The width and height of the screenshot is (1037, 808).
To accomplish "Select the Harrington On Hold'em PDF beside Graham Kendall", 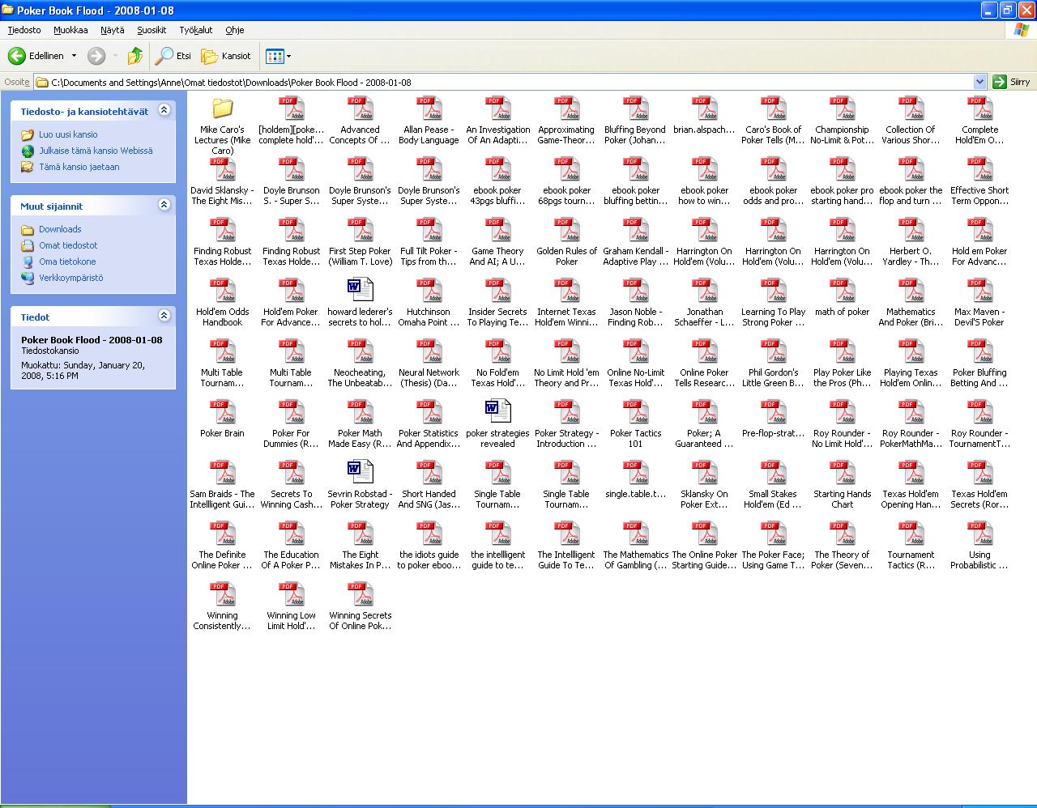I will coord(704,230).
